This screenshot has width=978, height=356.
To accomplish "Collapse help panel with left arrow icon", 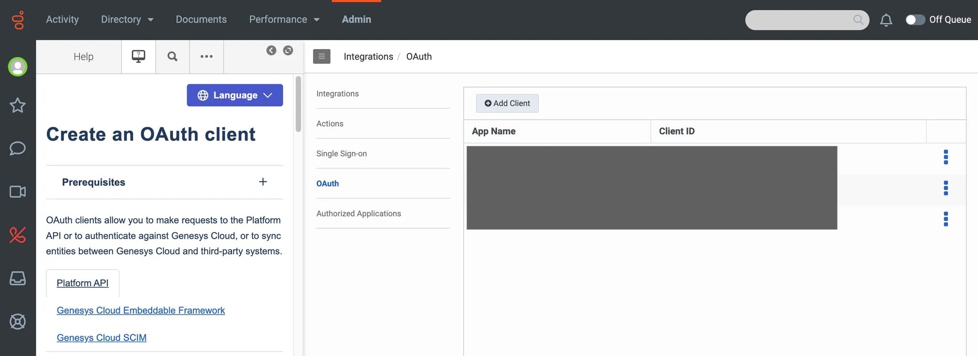I will 271,51.
